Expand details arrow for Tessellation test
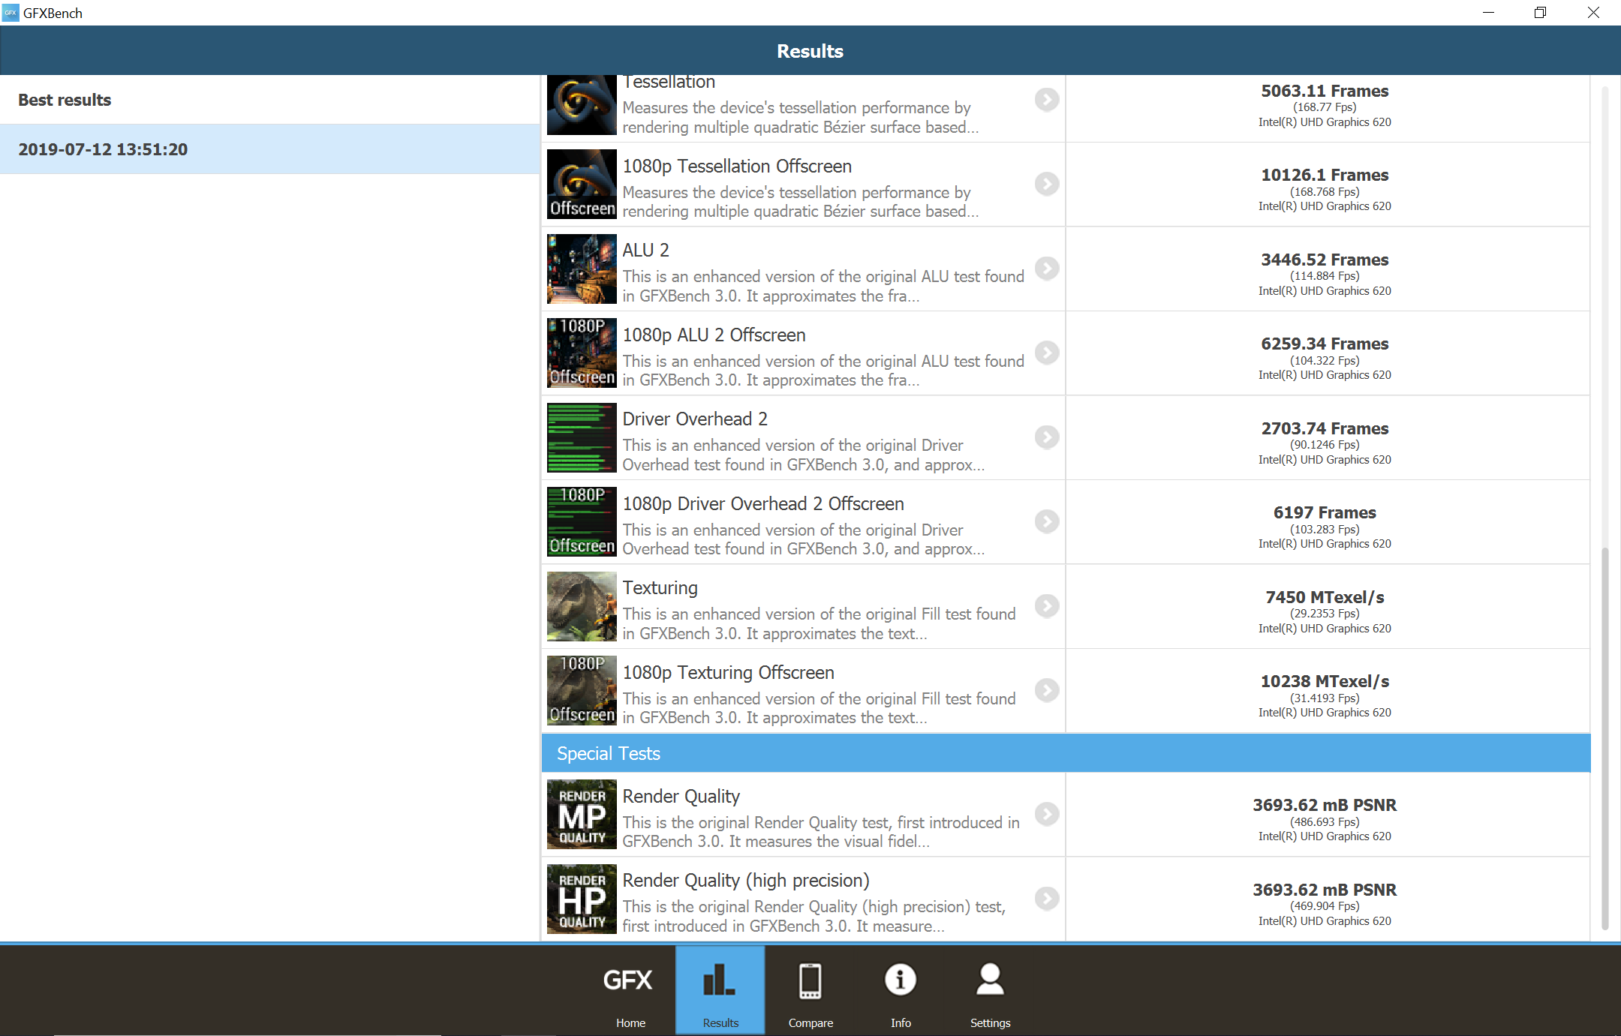This screenshot has width=1621, height=1036. click(1047, 100)
